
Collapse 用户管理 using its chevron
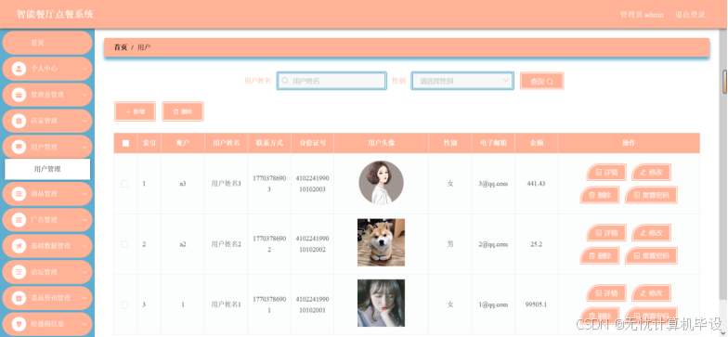(x=84, y=147)
